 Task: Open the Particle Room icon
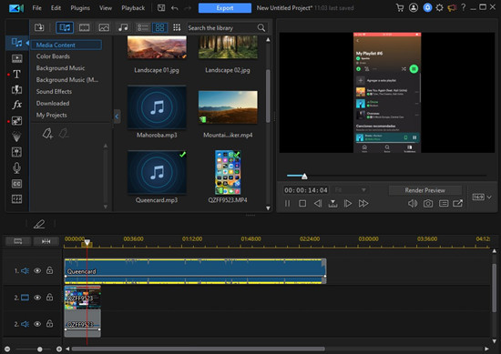pyautogui.click(x=16, y=137)
